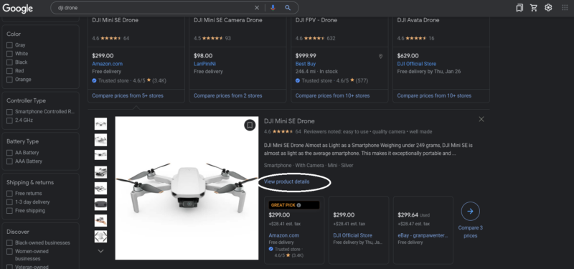Check the AAA Battery filter

click(9, 161)
